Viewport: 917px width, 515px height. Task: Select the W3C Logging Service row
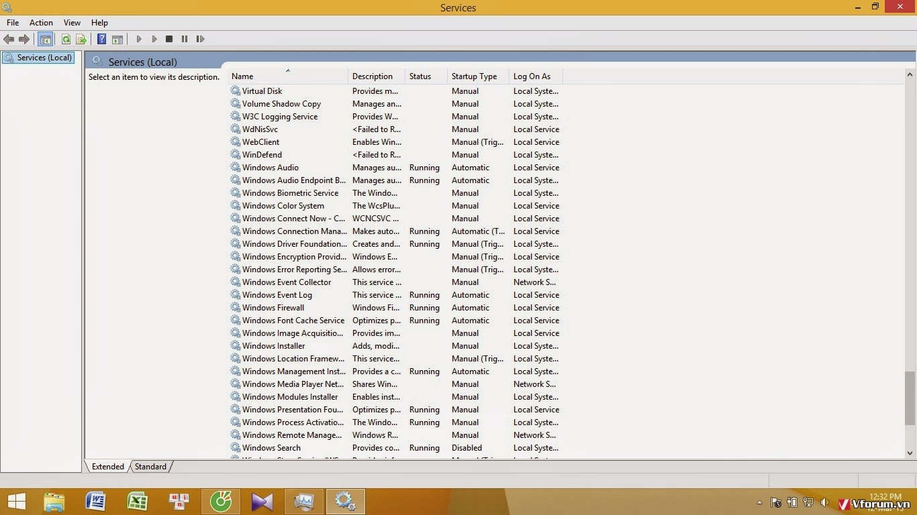pos(279,116)
